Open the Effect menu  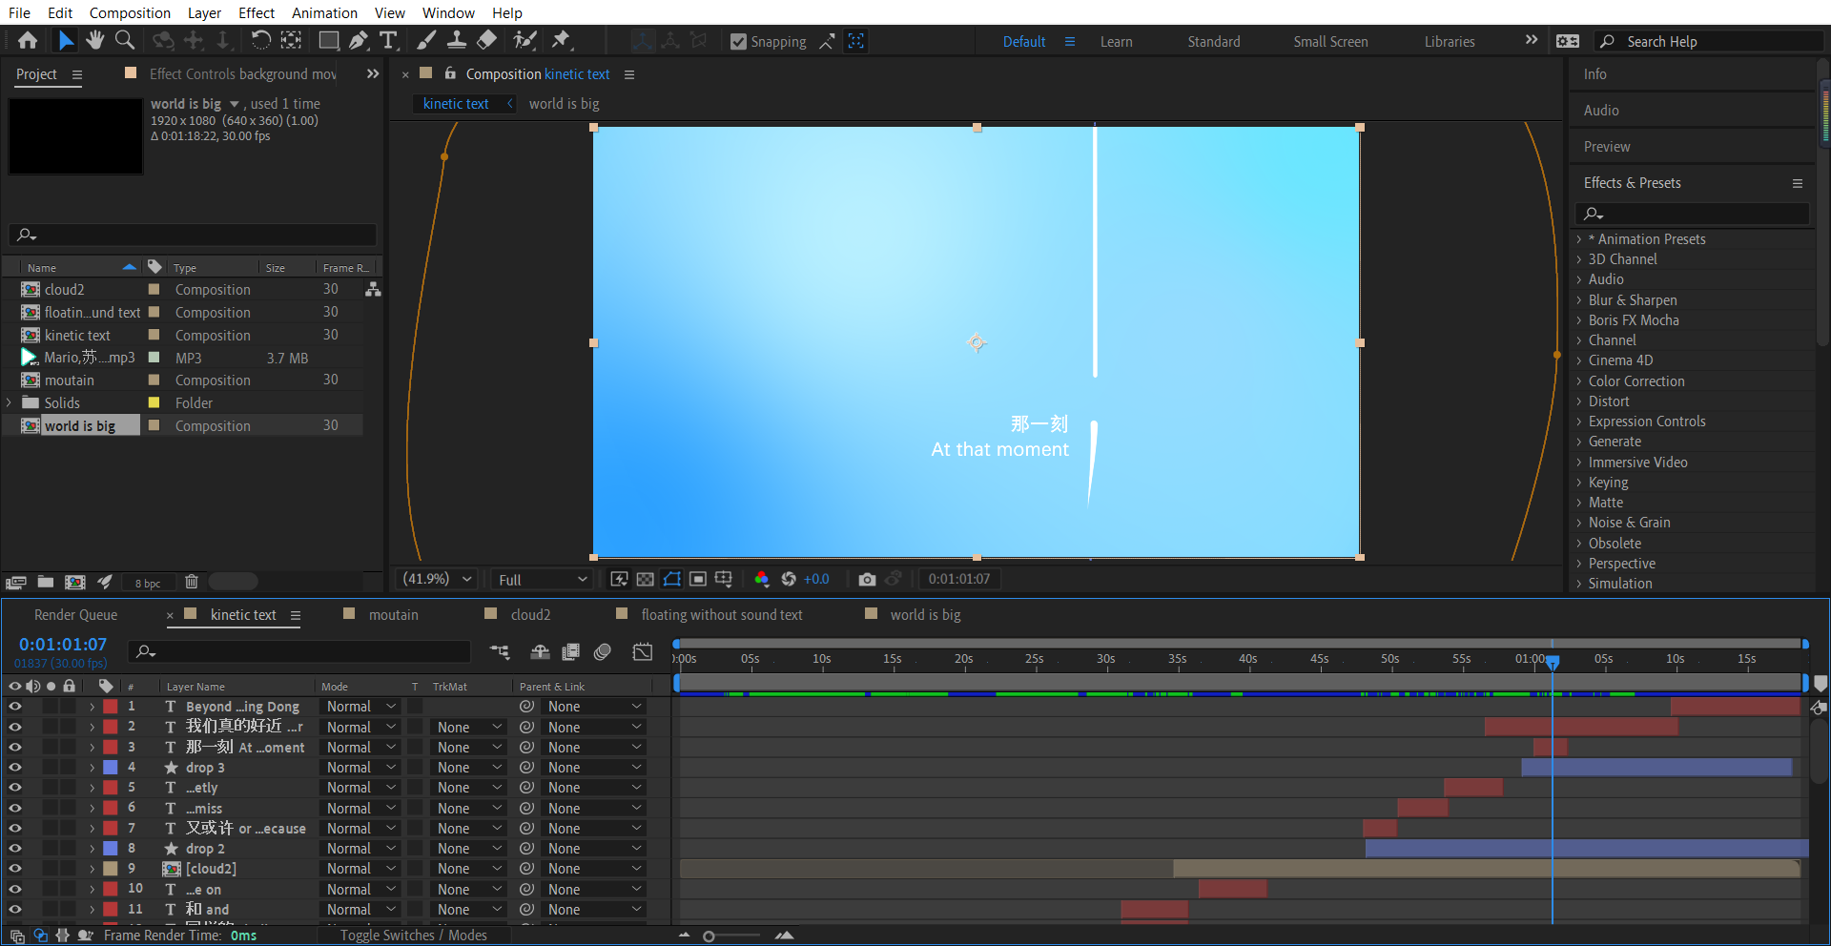[x=257, y=12]
